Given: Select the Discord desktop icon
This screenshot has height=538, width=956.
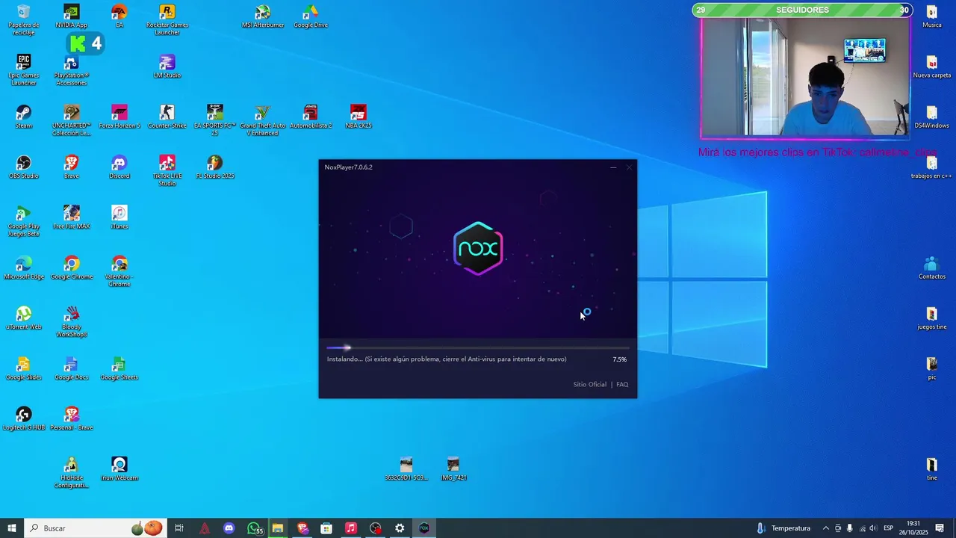Looking at the screenshot, I should click(119, 167).
